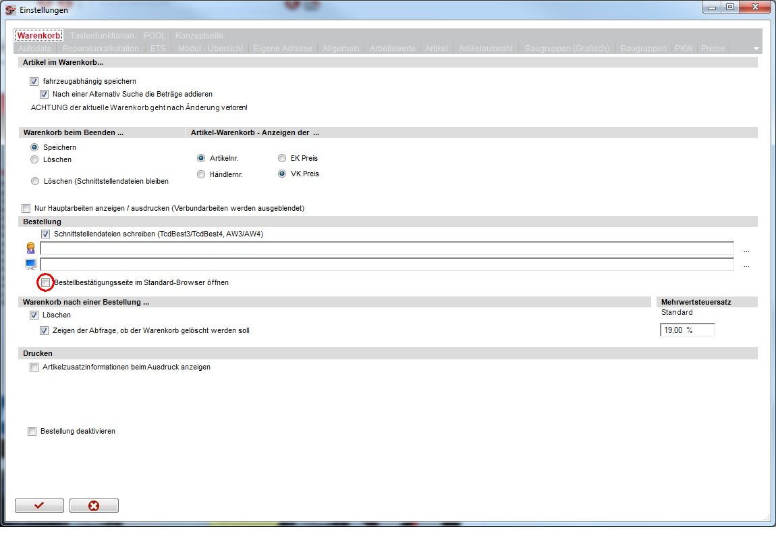This screenshot has width=776, height=537.
Task: Enable 'Bestellung deaktivieren' checkbox
Action: click(x=32, y=431)
